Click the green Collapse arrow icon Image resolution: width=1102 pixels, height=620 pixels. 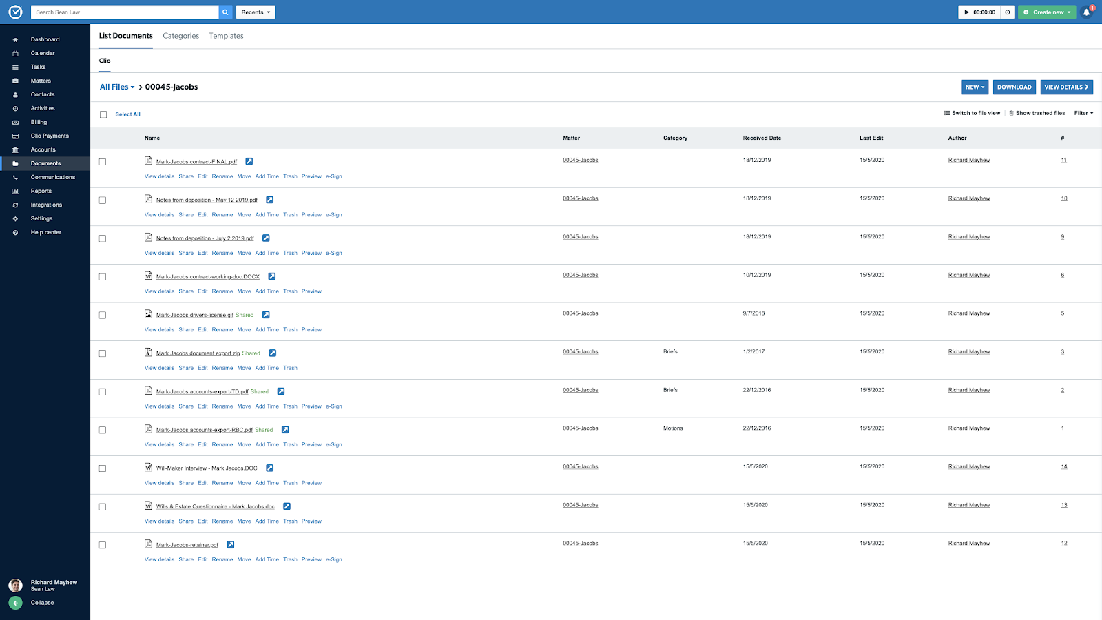click(x=15, y=603)
